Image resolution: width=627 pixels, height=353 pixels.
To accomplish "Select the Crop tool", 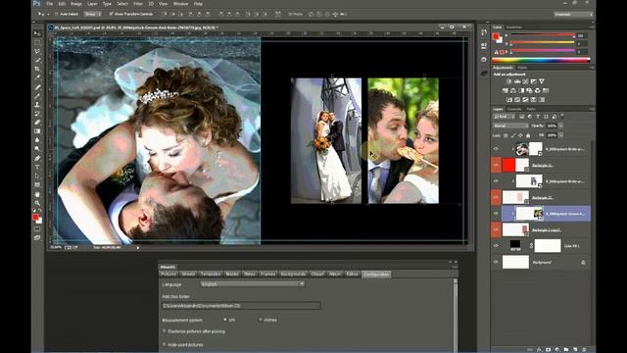I will (x=37, y=69).
